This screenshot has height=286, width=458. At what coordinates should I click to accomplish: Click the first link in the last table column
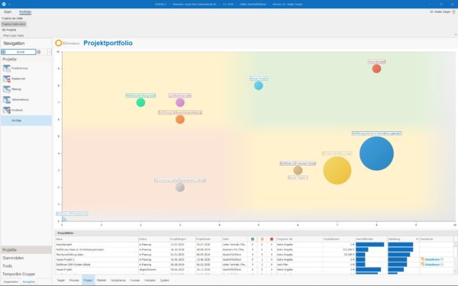(433, 259)
